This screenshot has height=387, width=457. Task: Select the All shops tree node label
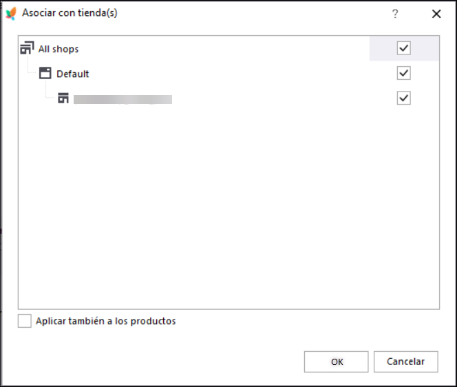pos(59,49)
